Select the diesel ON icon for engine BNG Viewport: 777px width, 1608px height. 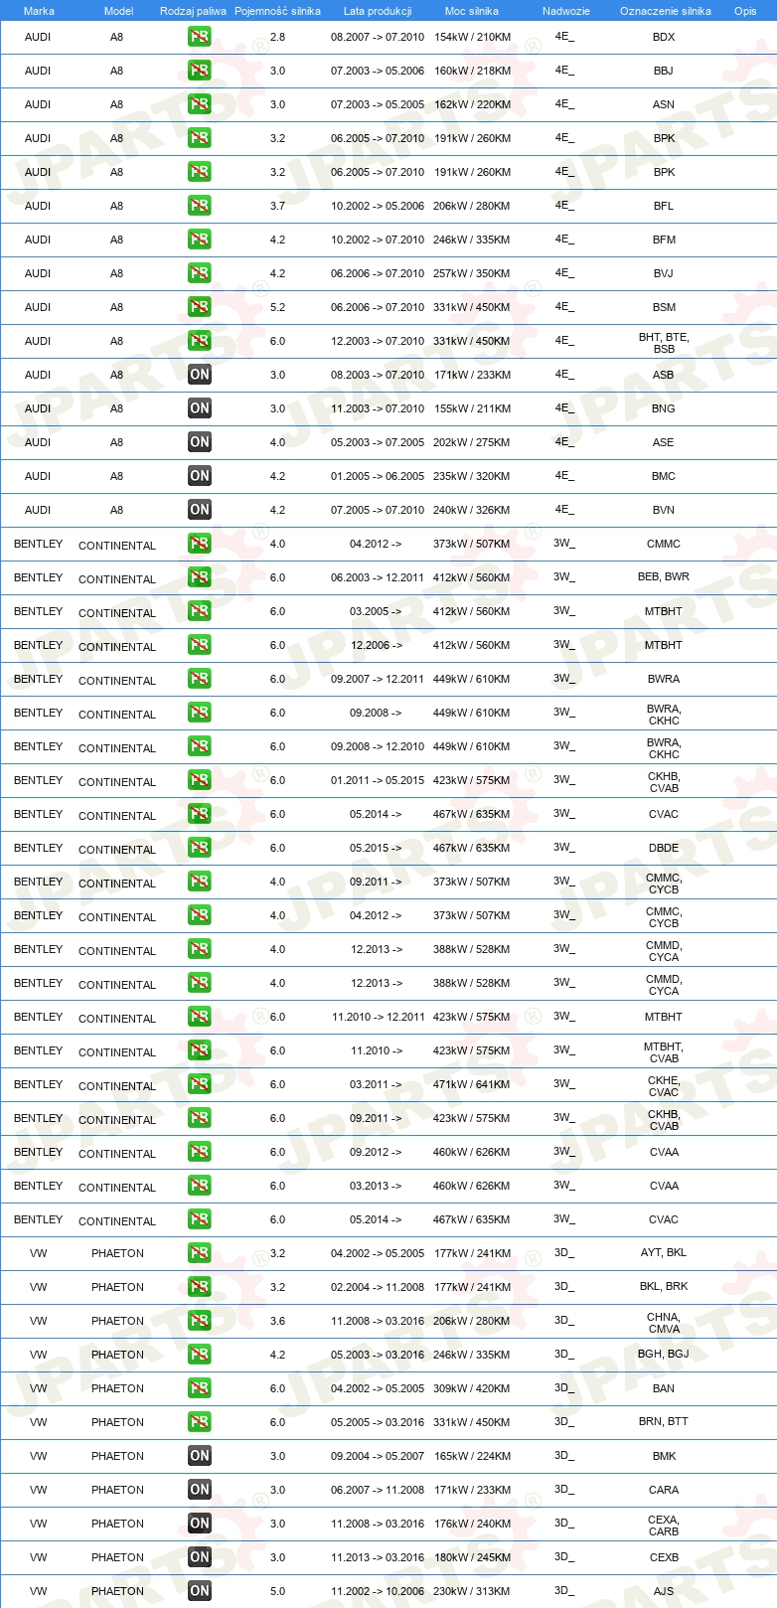click(x=200, y=408)
